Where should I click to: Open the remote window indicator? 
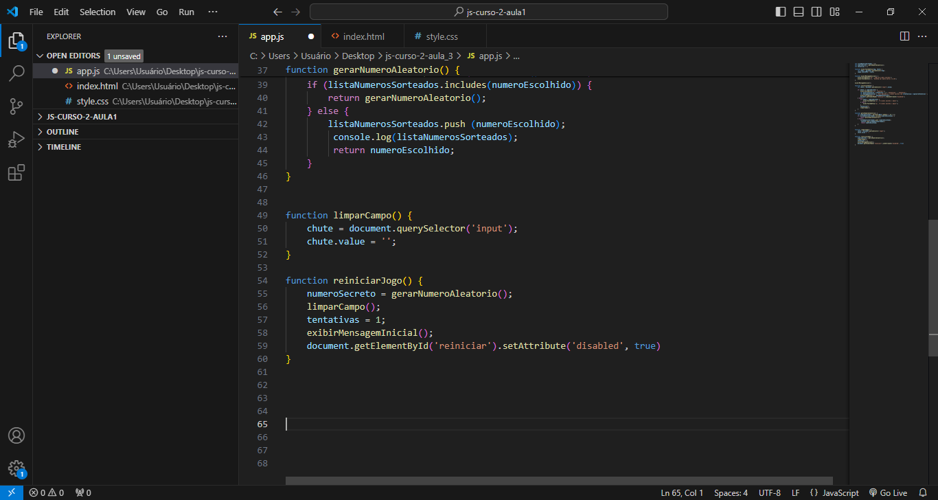click(12, 492)
